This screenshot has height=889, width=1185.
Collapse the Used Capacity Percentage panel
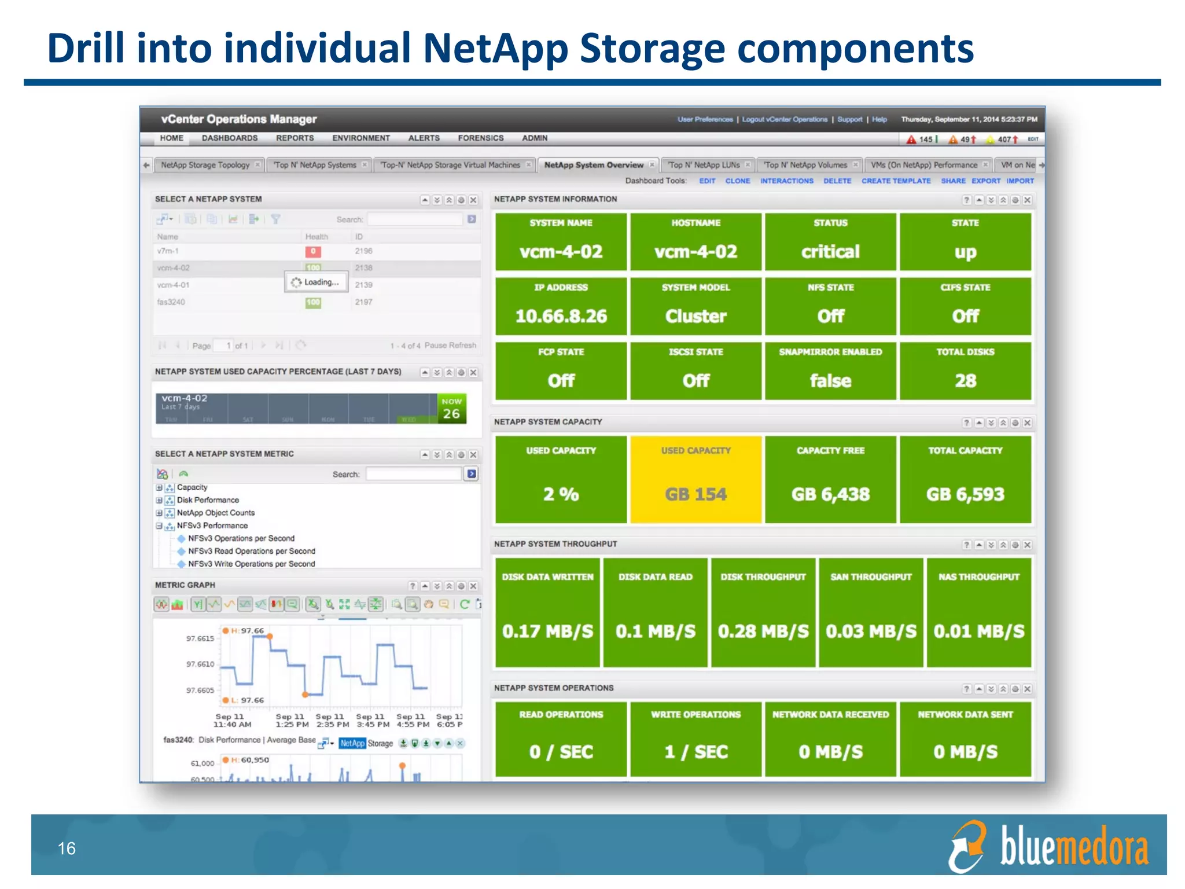pyautogui.click(x=425, y=373)
